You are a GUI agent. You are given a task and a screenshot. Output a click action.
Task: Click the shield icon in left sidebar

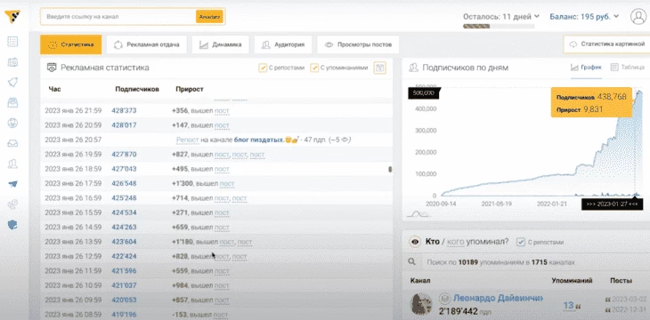point(12,225)
